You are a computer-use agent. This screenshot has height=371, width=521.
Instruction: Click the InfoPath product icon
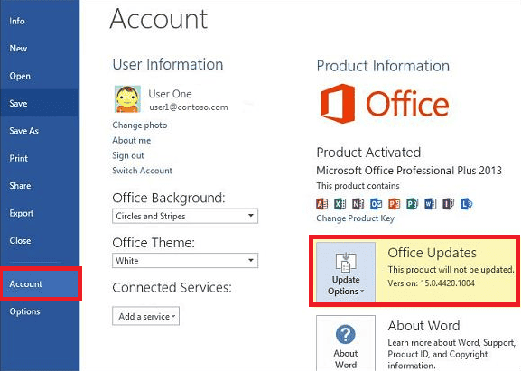point(448,204)
